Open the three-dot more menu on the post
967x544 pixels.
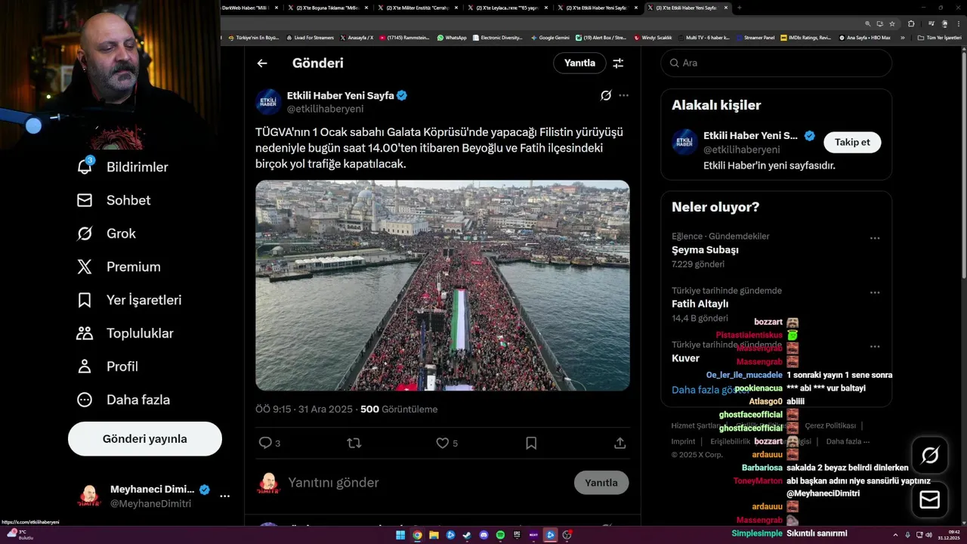[x=623, y=95]
